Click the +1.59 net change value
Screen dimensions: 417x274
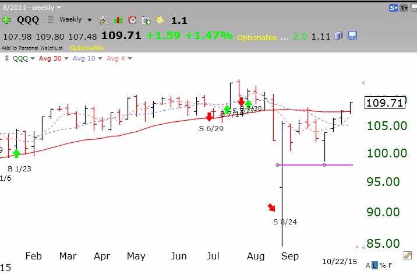[164, 36]
